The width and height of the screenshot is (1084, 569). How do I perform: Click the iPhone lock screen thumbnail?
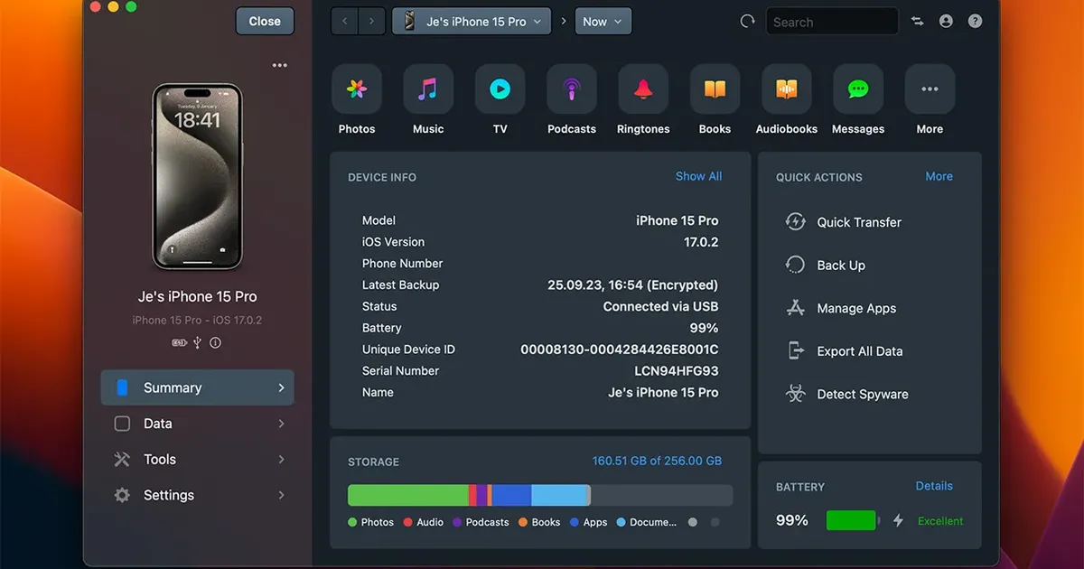point(197,177)
